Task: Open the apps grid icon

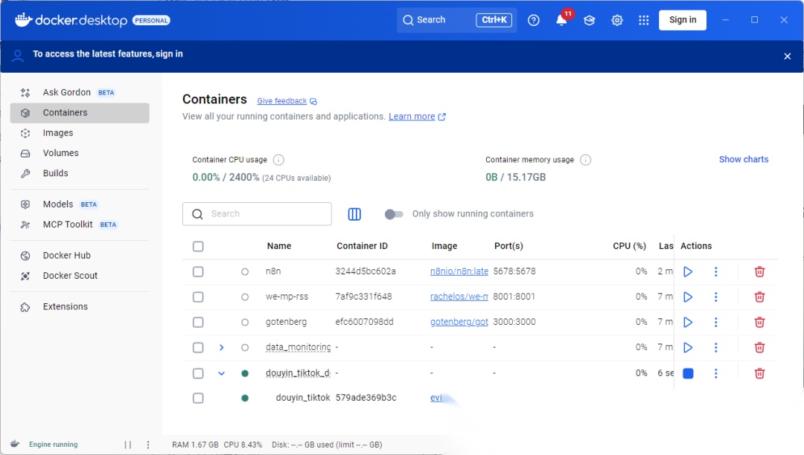Action: pos(643,20)
